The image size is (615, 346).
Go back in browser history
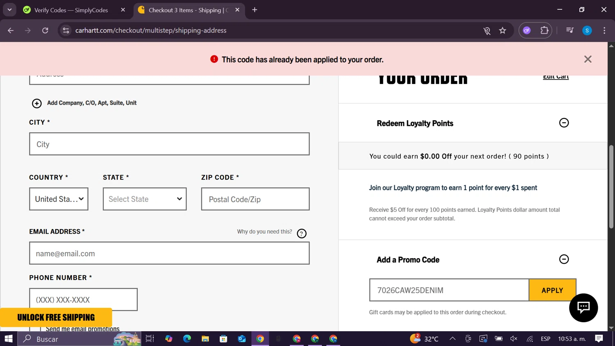pyautogui.click(x=11, y=30)
